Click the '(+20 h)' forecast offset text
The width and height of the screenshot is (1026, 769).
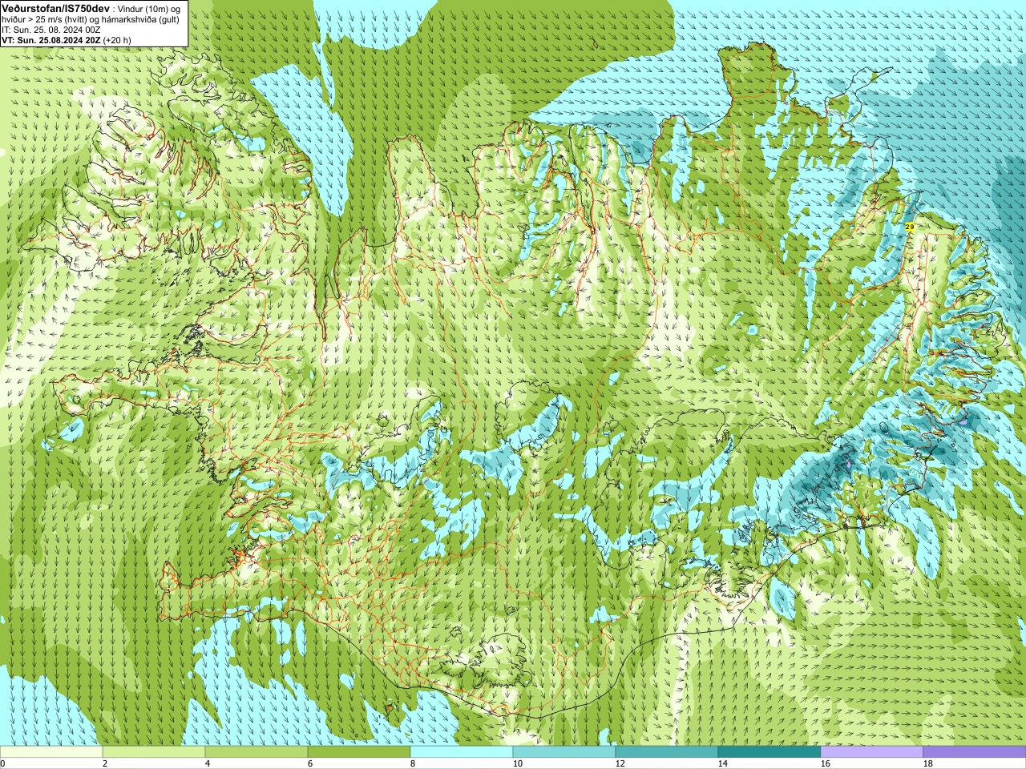tap(117, 40)
